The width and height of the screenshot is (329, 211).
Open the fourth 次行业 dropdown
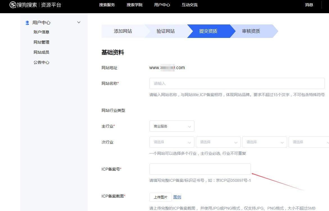coord(309,142)
